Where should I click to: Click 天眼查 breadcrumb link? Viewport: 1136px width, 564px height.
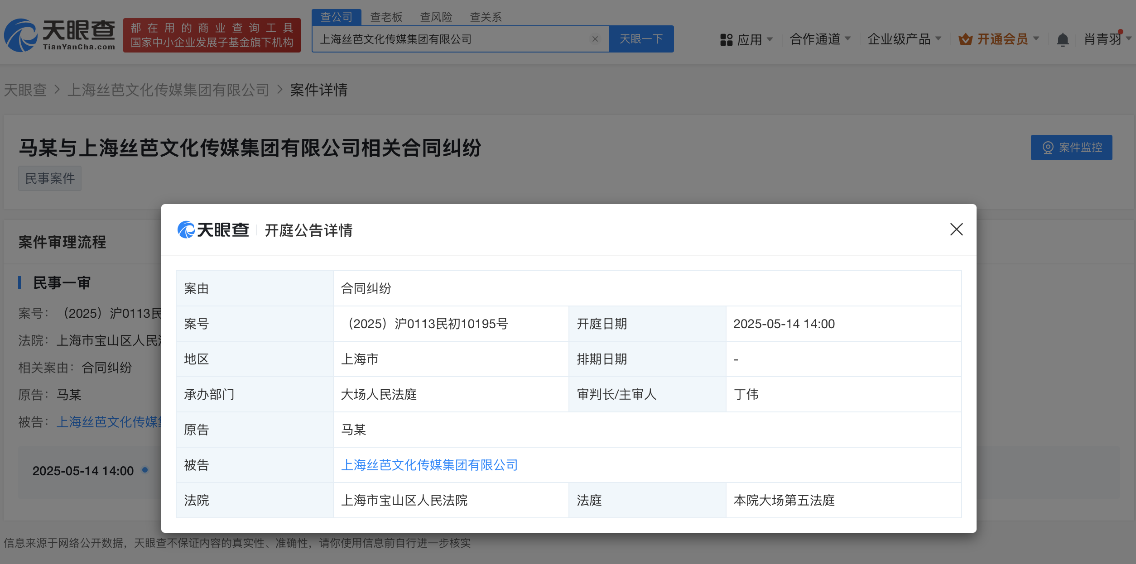point(25,90)
